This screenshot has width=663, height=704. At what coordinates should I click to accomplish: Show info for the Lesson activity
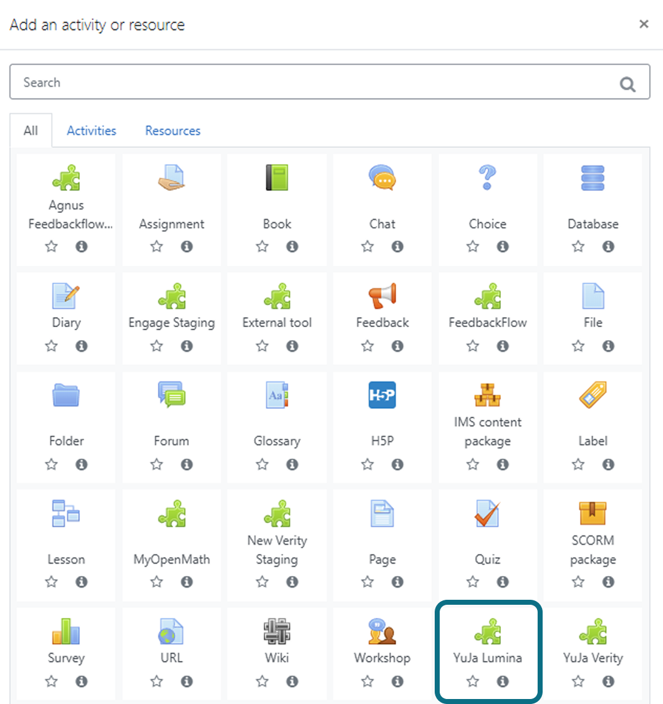[x=81, y=582]
